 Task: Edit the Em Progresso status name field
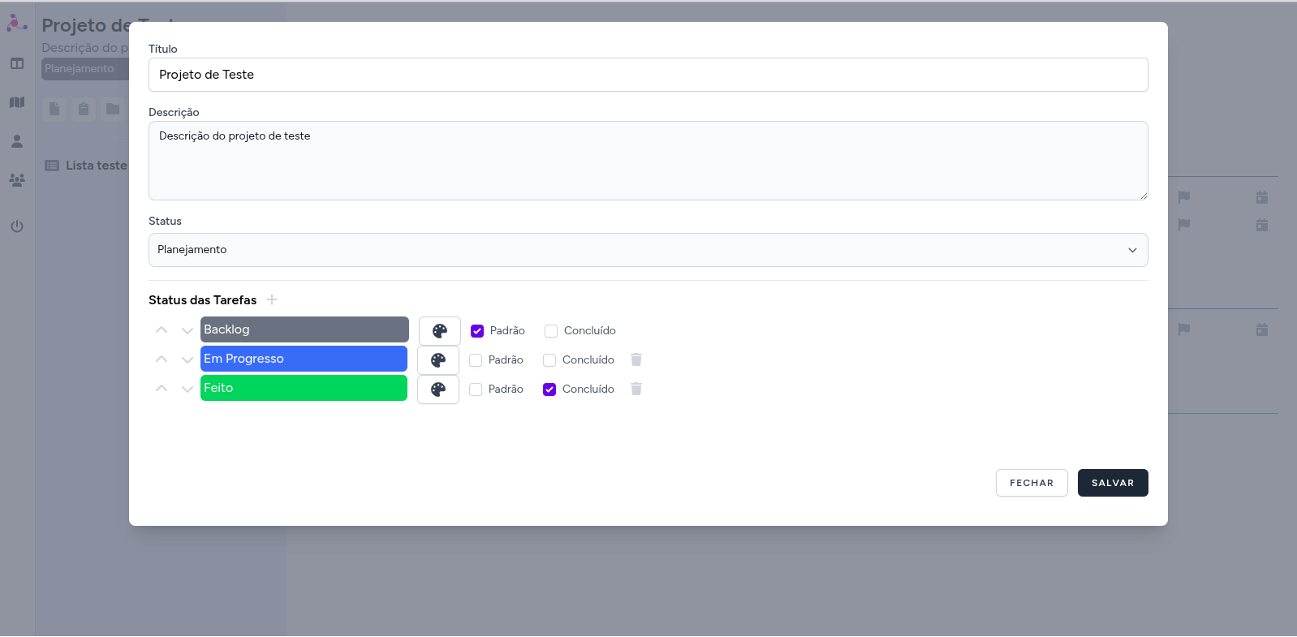pos(304,359)
